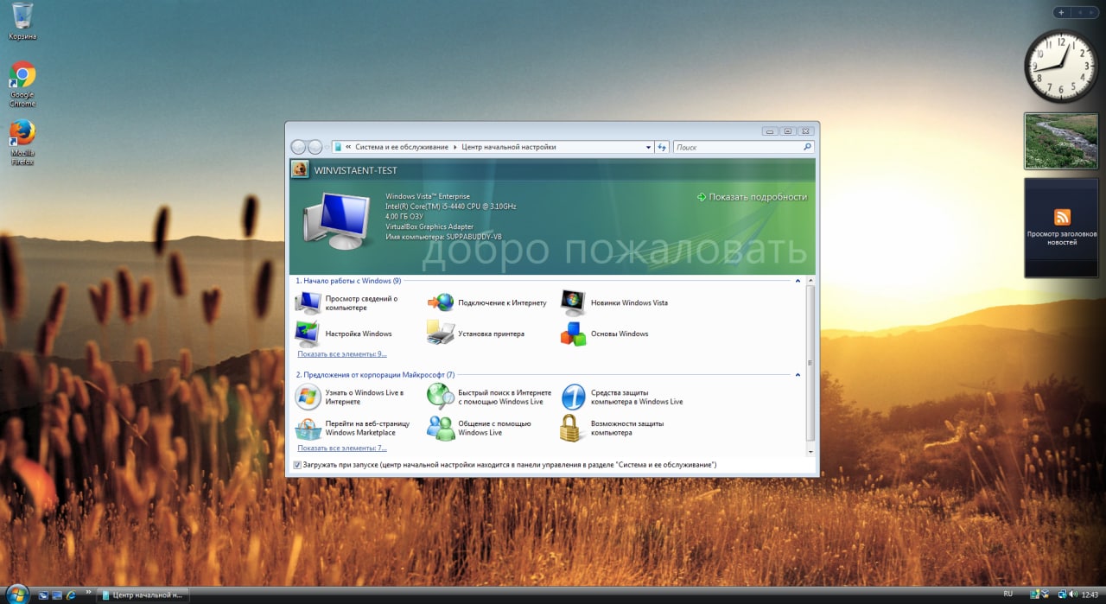
Task: Click the analog clock gadget in the sidebar
Action: [1061, 67]
